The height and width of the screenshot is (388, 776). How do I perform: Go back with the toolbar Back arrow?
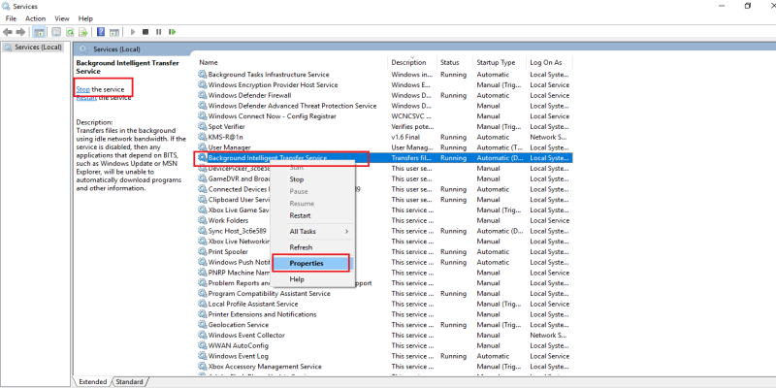tap(8, 32)
